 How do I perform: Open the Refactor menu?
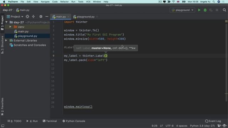(64, 2)
